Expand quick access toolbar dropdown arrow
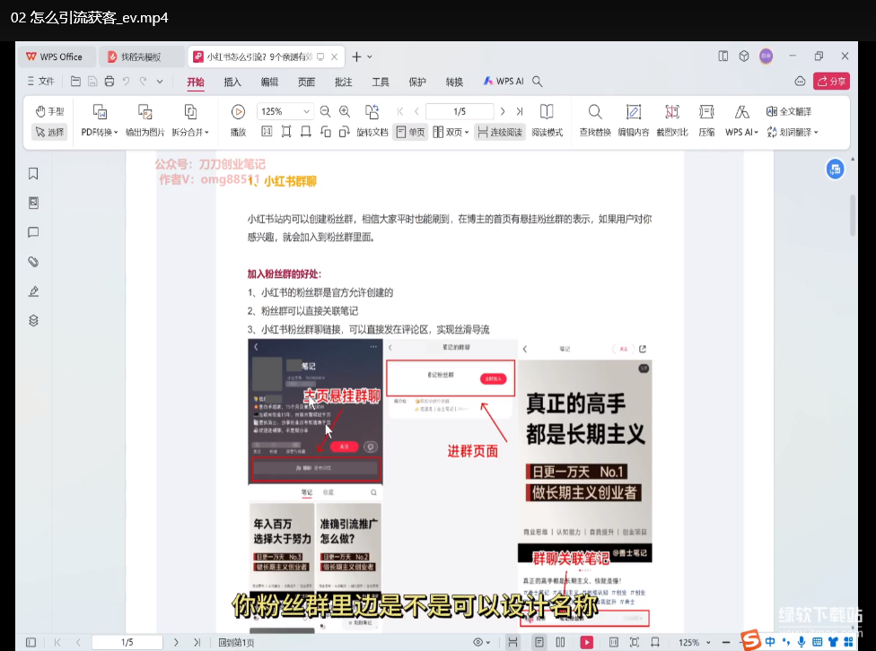Screen dimensions: 876x651 160,82
